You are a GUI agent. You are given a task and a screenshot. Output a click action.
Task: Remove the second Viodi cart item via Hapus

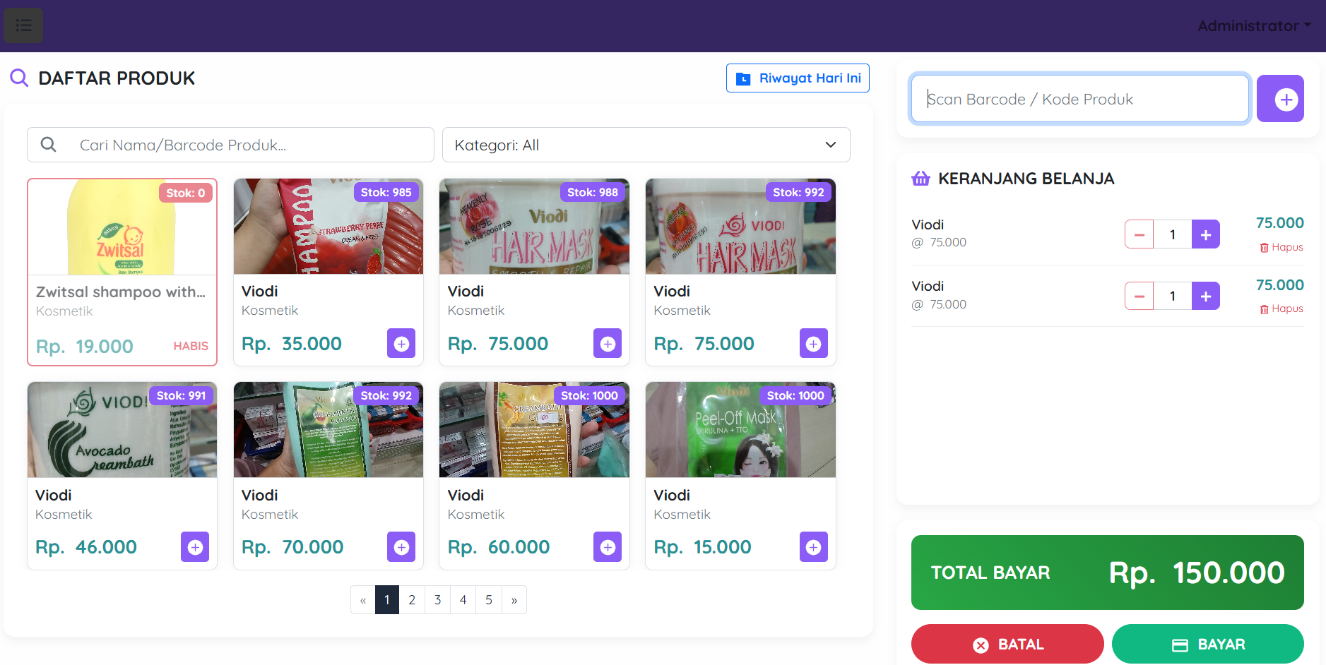1281,308
